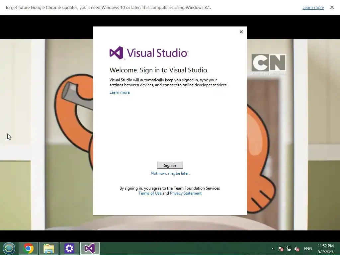
Task: Close the Visual Studio sign-in dialog
Action: [241, 32]
